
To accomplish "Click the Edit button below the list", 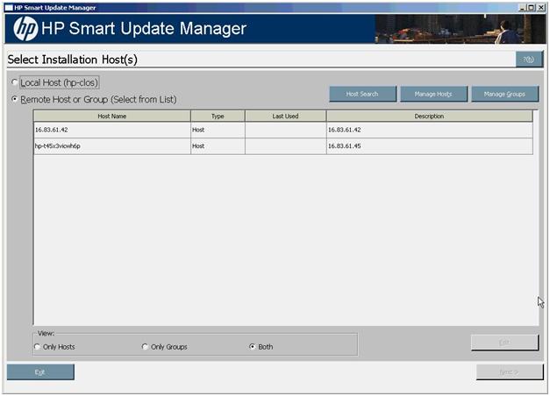I will tap(504, 342).
